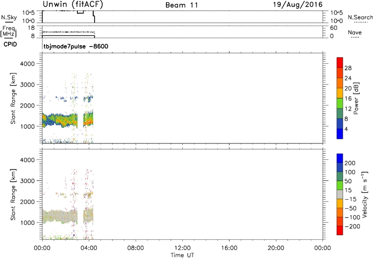Click the bright blue top Velocity colorbar segment
373x258 pixels.
340,158
